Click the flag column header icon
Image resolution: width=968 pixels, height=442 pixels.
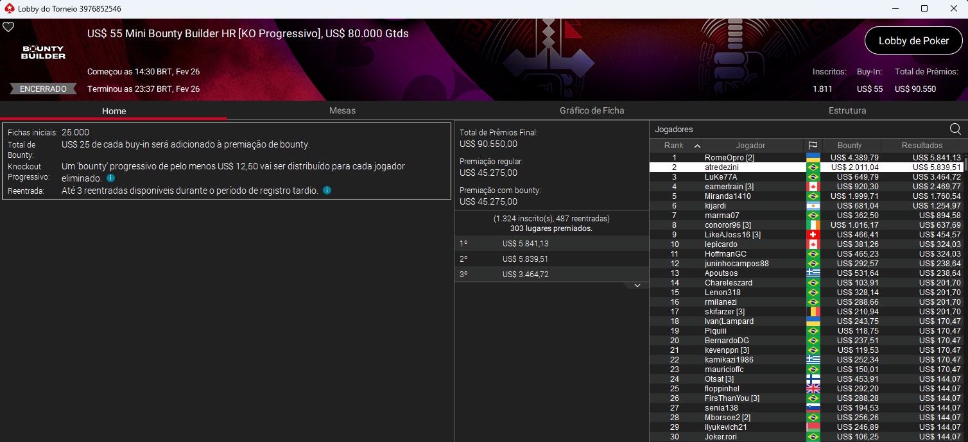[x=814, y=145]
